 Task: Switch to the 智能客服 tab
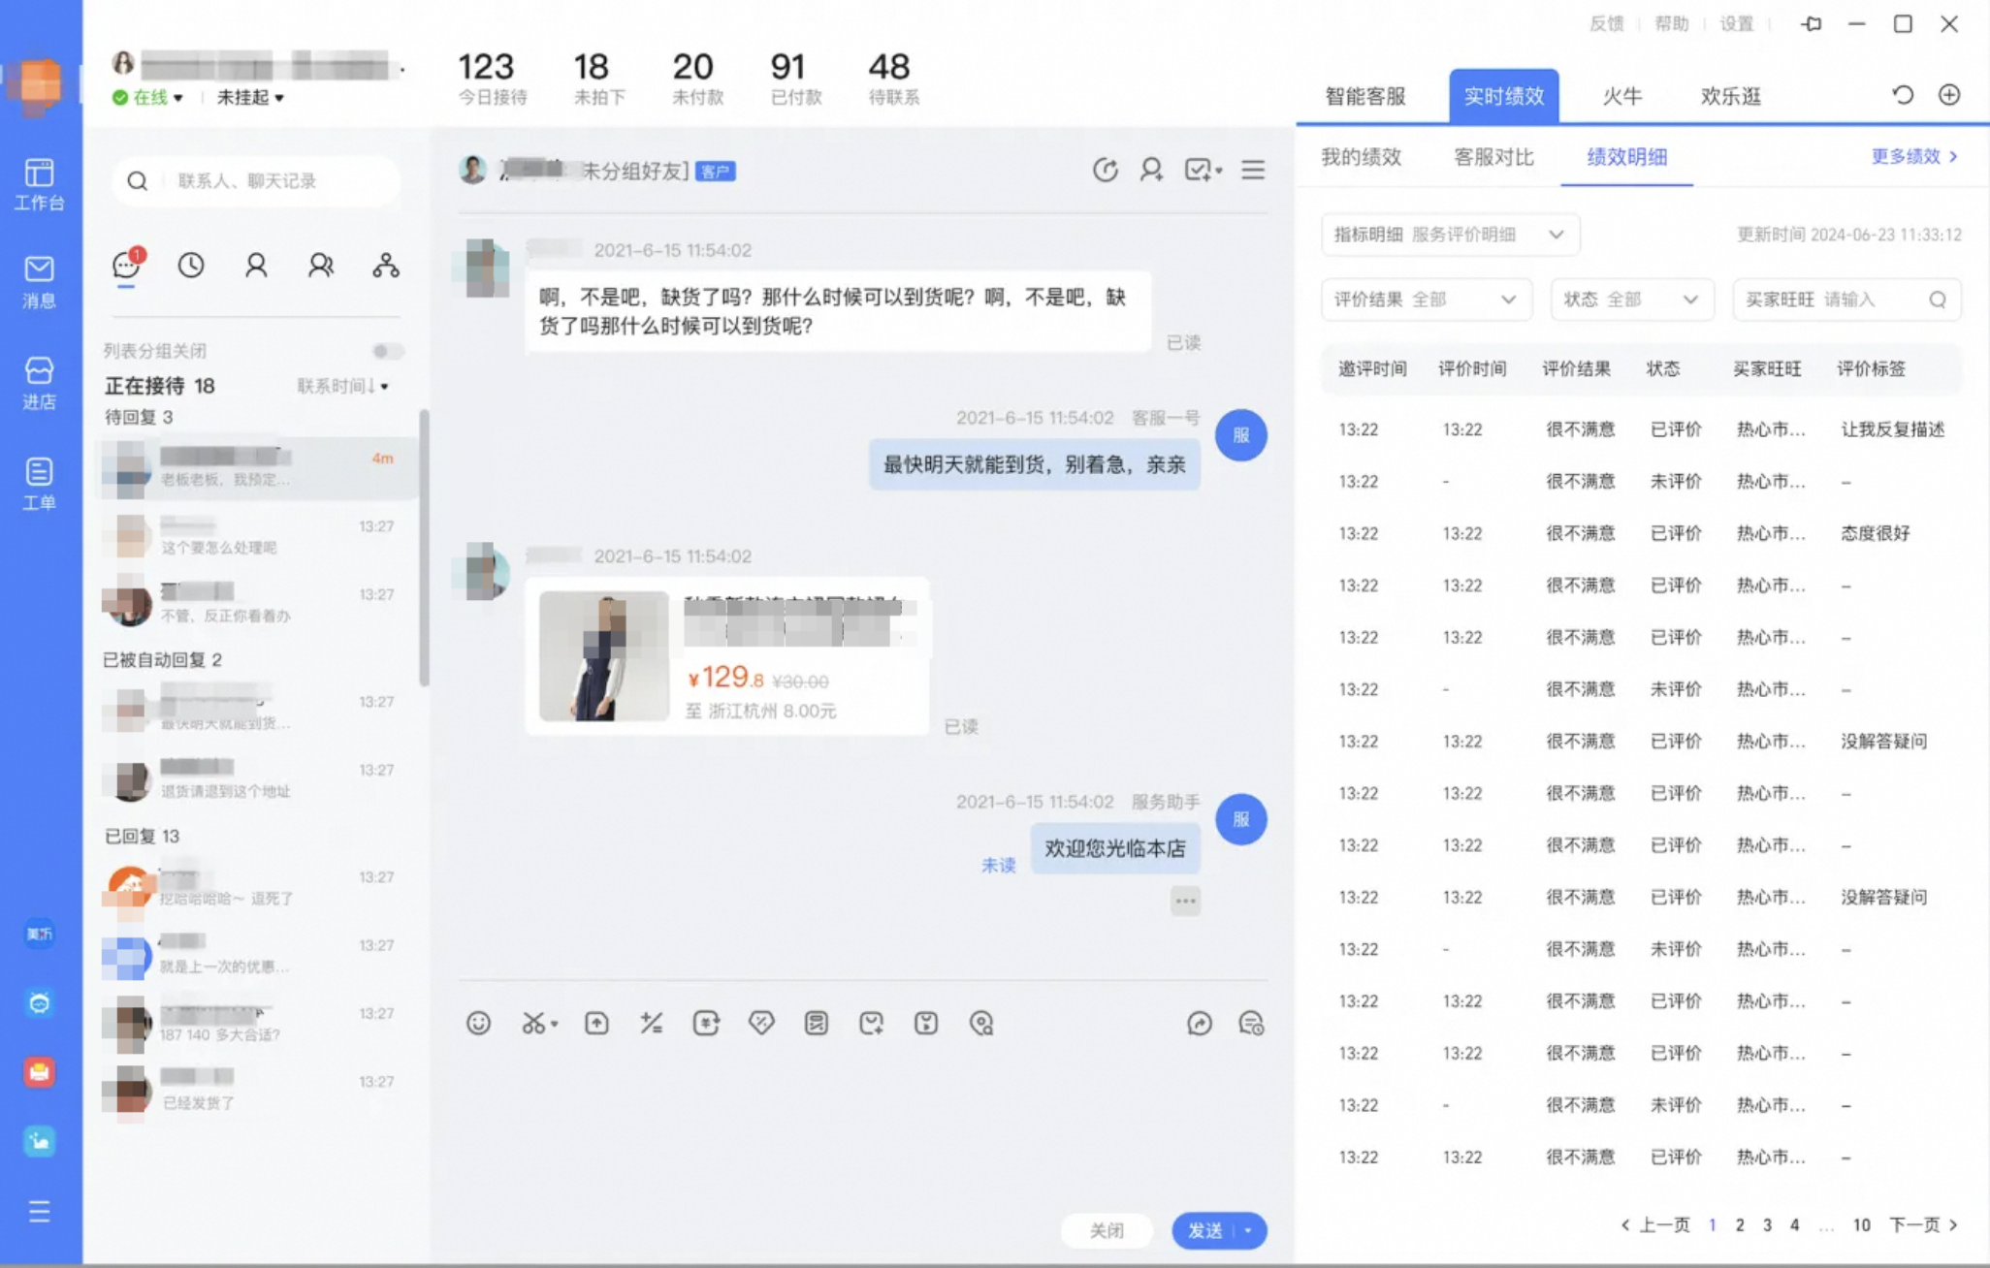1365,96
